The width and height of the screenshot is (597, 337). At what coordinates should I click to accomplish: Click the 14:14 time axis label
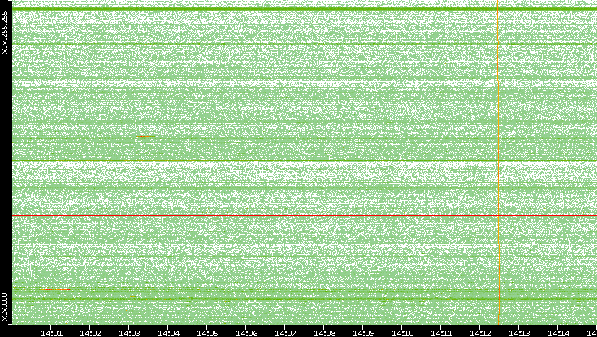tap(558, 333)
